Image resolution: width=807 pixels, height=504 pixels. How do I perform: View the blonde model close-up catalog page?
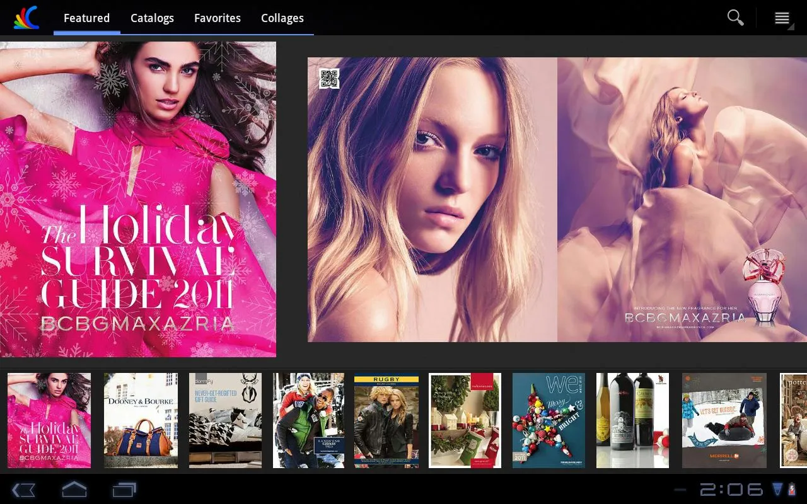(433, 200)
